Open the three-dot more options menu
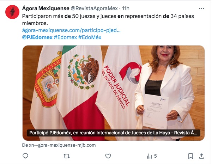212x164 pixels. pyautogui.click(x=201, y=8)
